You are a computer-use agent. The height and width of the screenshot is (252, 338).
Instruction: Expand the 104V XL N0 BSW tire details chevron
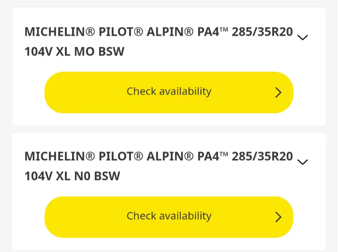coord(302,162)
